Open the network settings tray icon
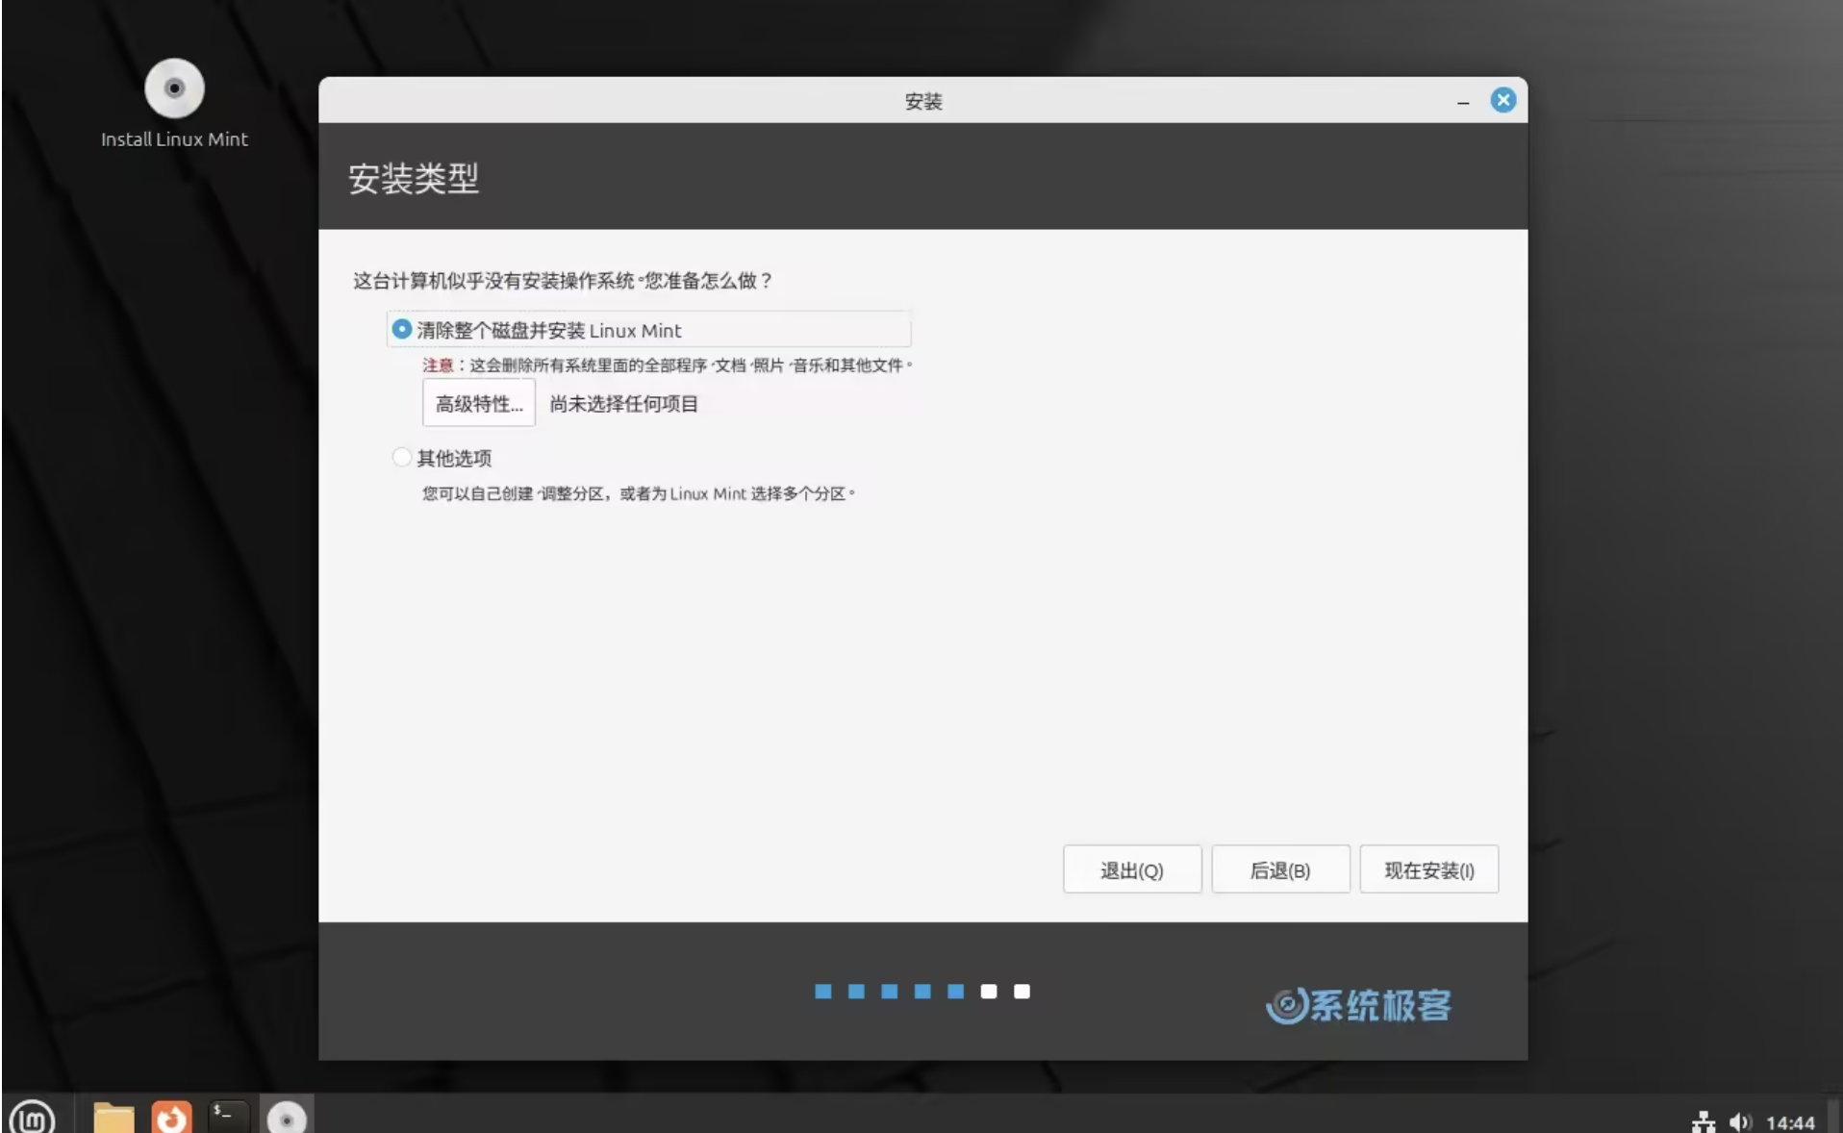The height and width of the screenshot is (1133, 1843). coord(1704,1121)
